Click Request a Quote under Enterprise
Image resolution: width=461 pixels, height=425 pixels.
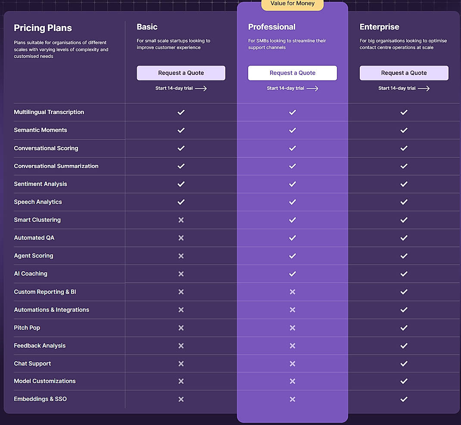[x=404, y=73]
